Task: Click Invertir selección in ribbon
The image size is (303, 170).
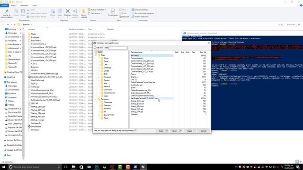Action: (140, 17)
